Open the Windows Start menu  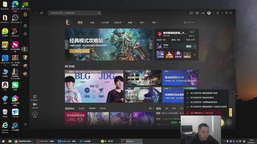pyautogui.click(x=3, y=141)
